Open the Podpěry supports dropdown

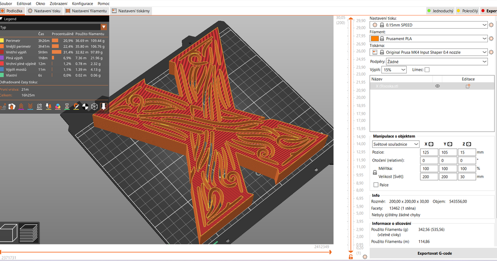[x=437, y=62]
